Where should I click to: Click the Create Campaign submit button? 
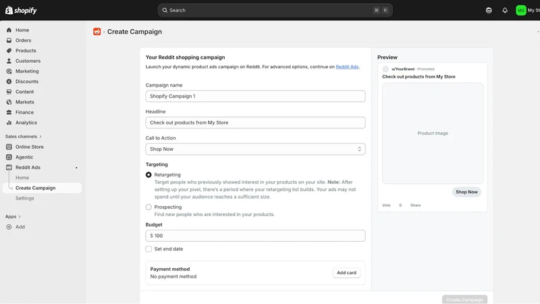coord(464,299)
